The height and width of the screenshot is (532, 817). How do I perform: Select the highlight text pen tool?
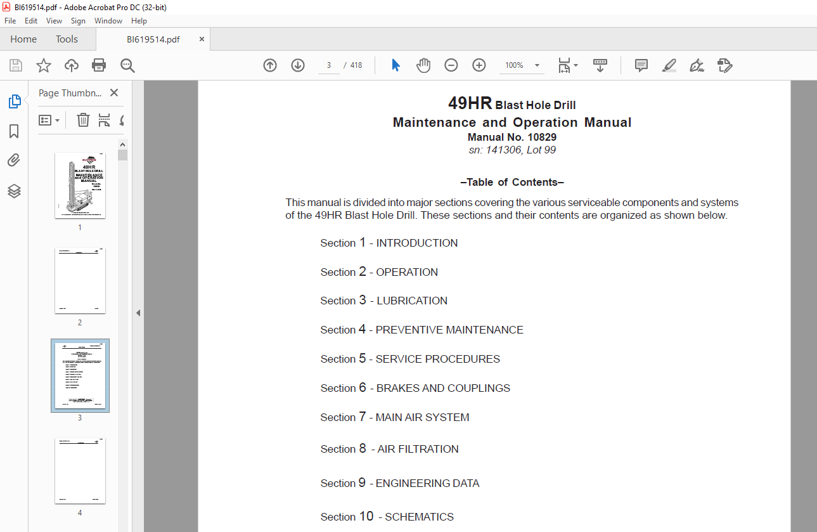click(669, 65)
